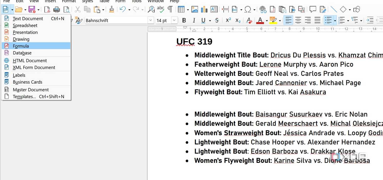Toggle Superscript formatting
383x180 pixels.
click(228, 21)
